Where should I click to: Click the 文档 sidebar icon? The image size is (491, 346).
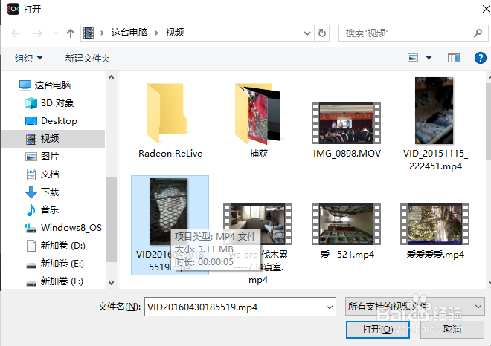point(31,174)
